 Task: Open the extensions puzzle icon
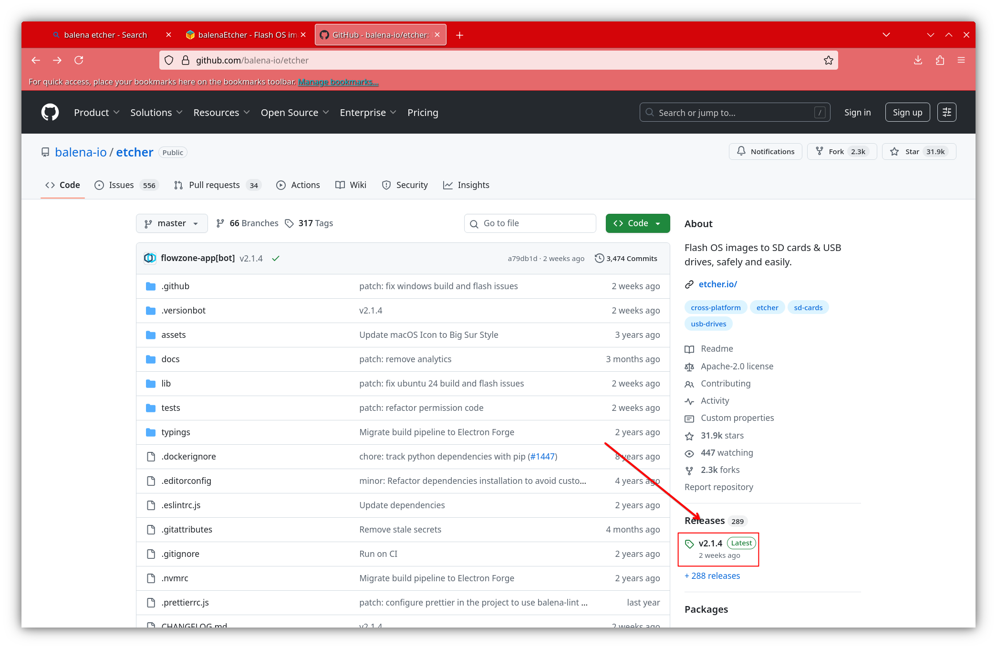[940, 60]
